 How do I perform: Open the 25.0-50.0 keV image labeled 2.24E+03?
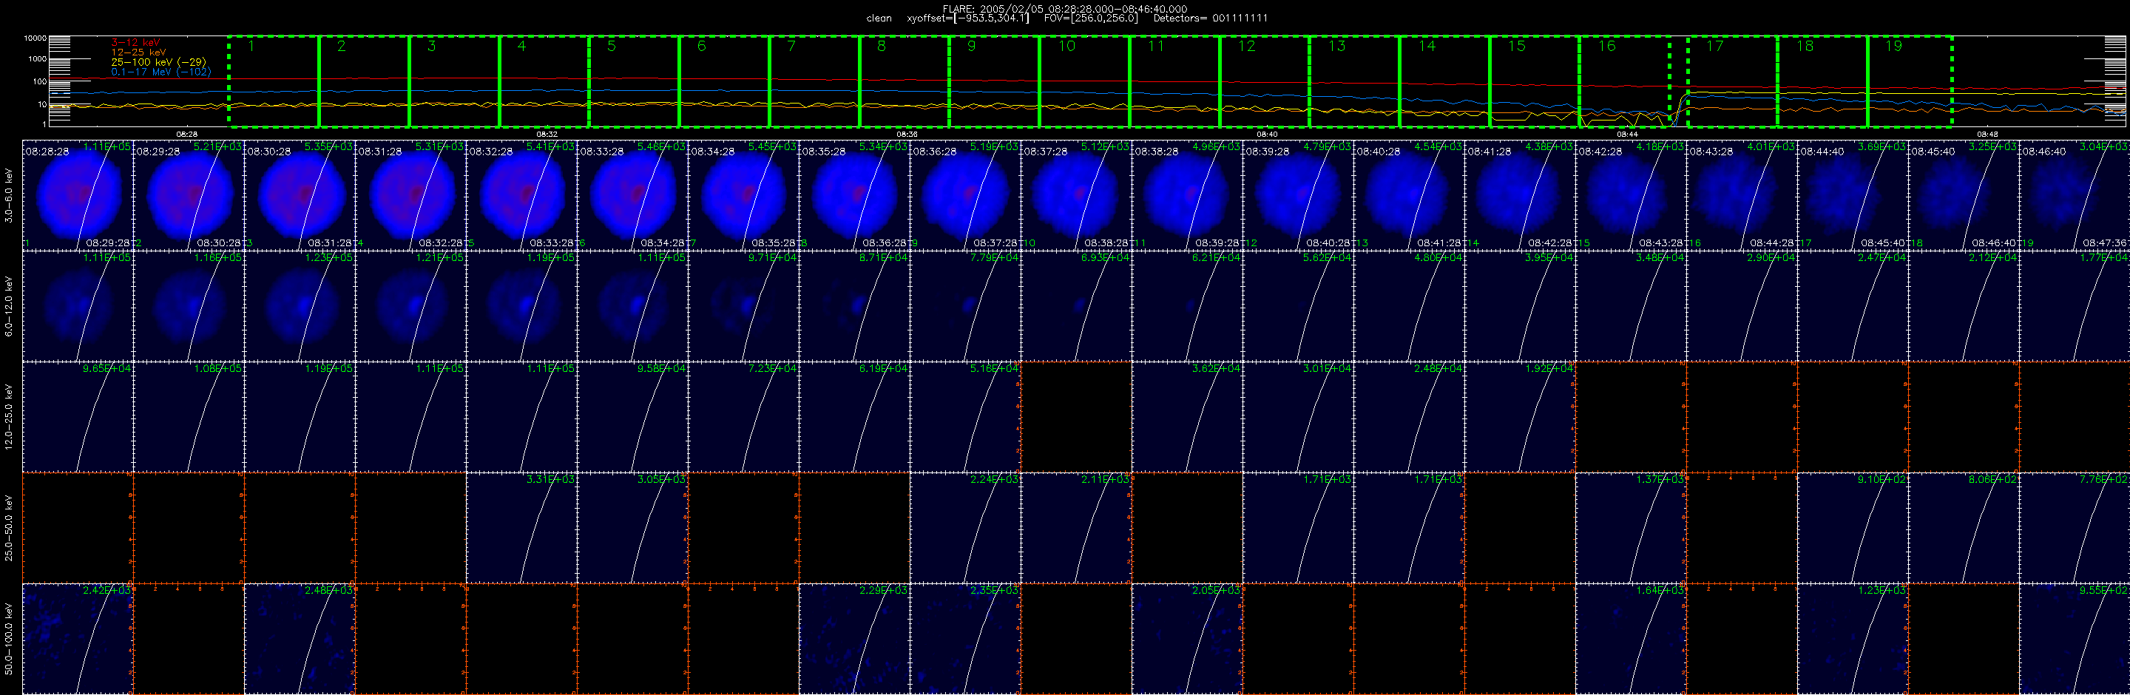966,528
